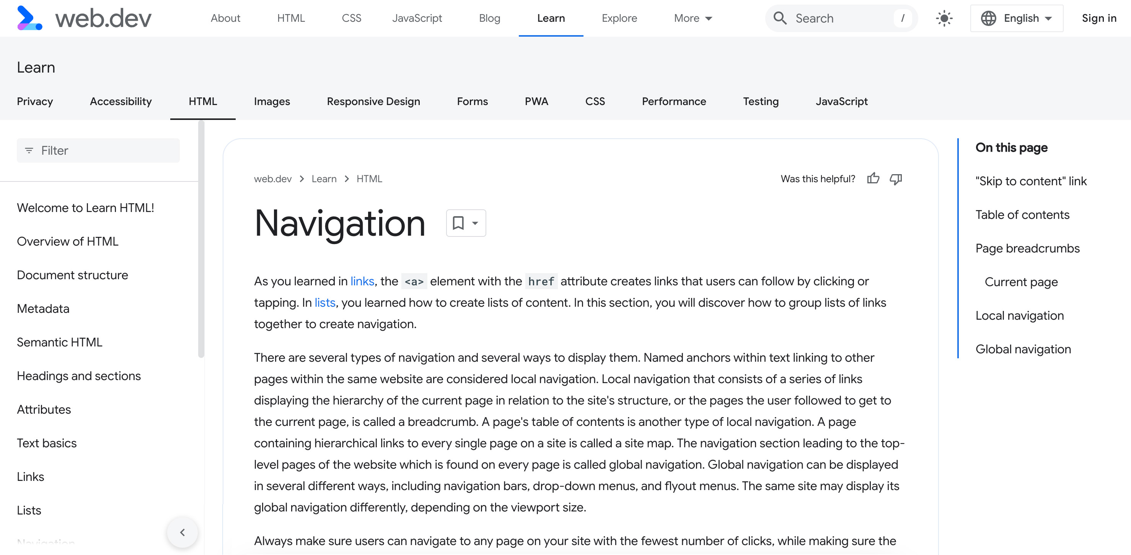
Task: Click the thumbs up helpful icon
Action: pyautogui.click(x=873, y=178)
